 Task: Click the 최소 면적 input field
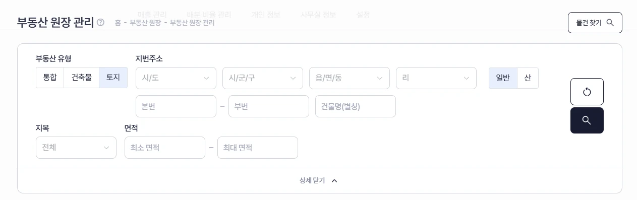(x=165, y=148)
